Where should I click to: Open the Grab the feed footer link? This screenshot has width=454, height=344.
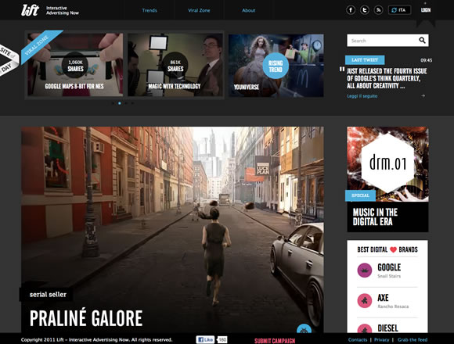click(x=413, y=339)
